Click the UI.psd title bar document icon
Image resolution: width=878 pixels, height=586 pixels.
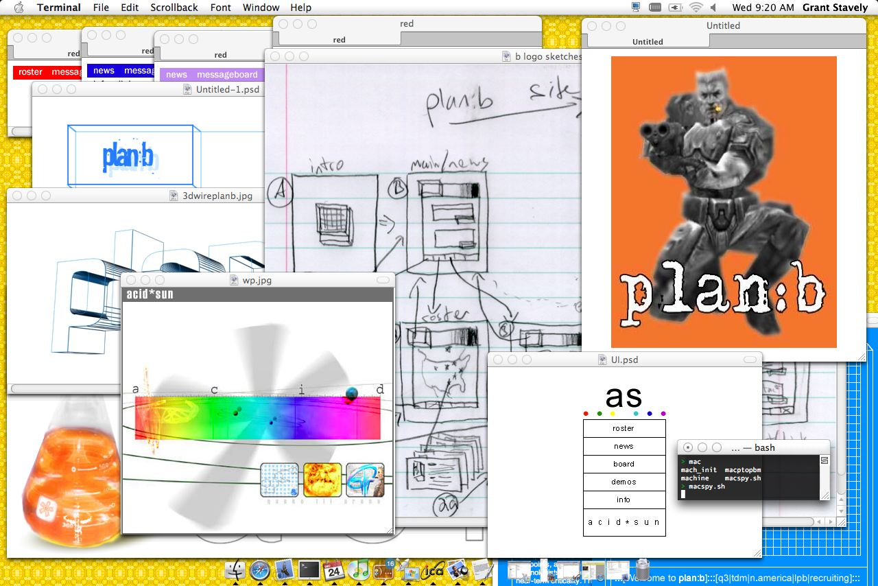(x=602, y=360)
